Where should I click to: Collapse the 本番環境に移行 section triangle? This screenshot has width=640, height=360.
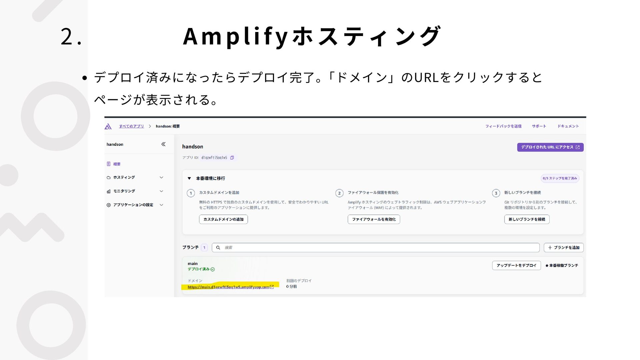[189, 178]
